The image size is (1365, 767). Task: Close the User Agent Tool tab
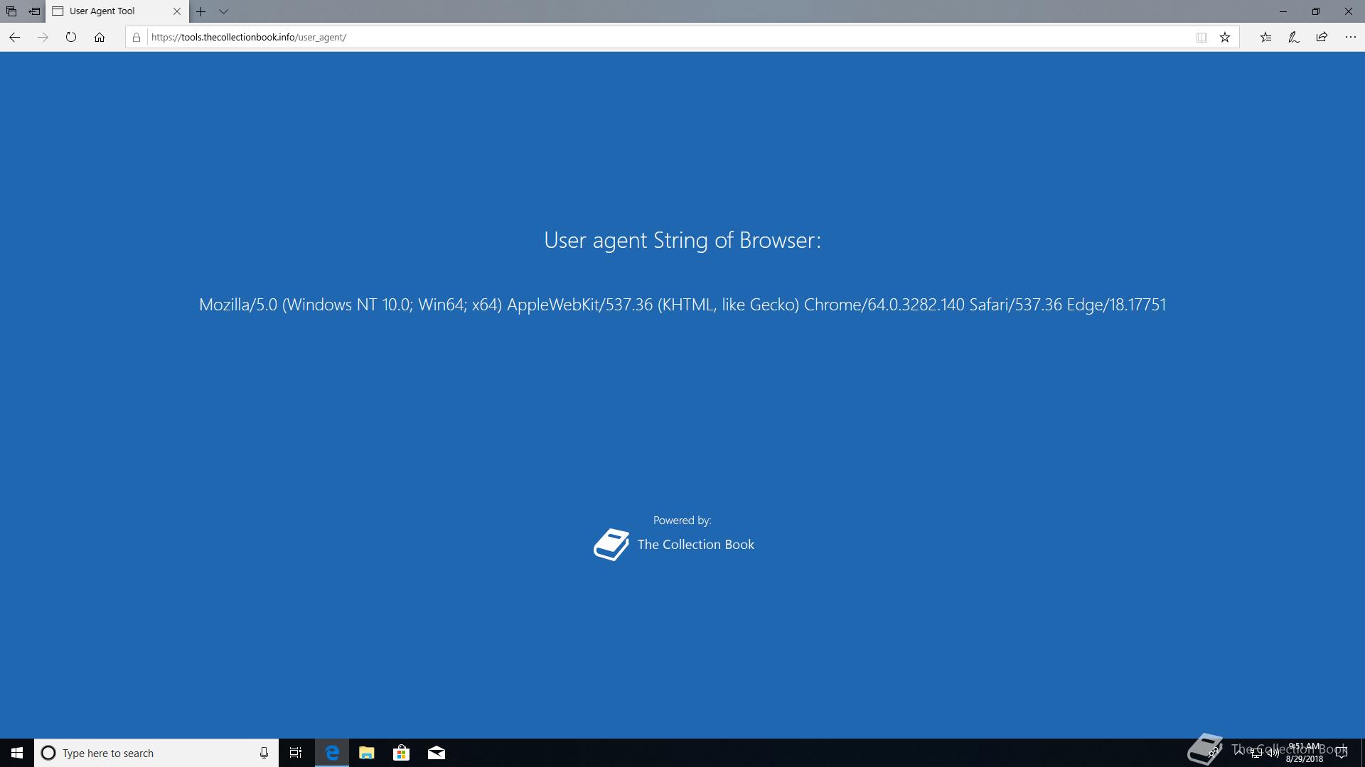pos(177,11)
